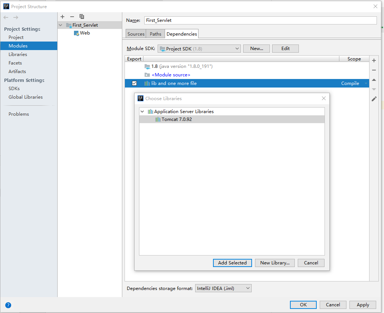This screenshot has width=384, height=313.
Task: Switch to the Paths tab
Action: 155,34
